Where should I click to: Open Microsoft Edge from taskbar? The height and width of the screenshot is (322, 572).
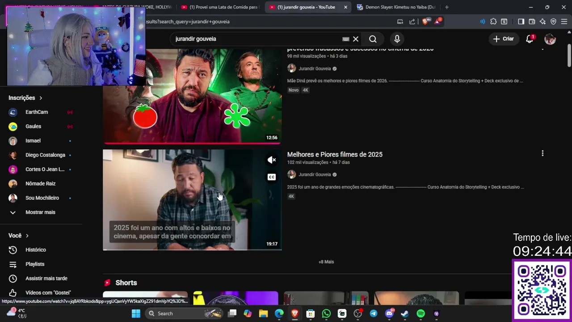coord(279,314)
